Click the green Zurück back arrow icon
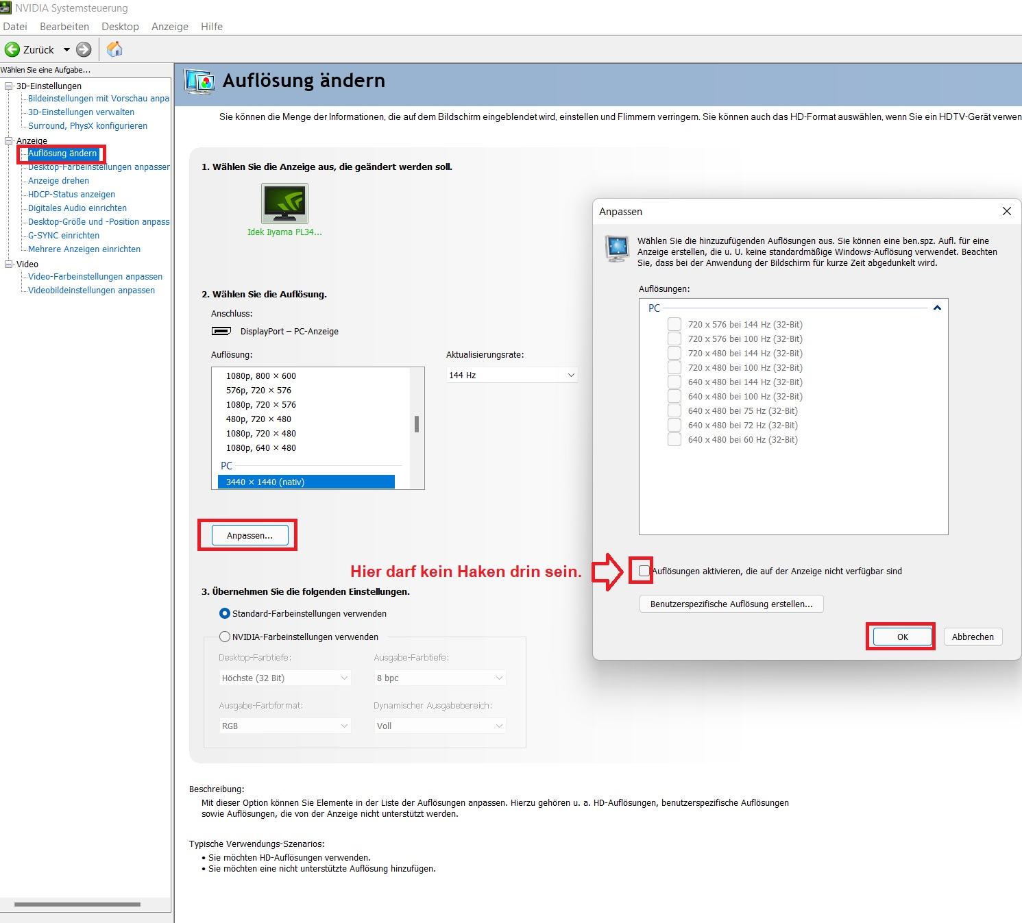The image size is (1022, 923). pos(12,49)
